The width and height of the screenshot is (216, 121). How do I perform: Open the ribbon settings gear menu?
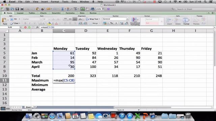coord(213,13)
